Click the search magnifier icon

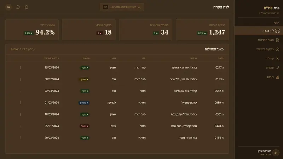coord(139,7)
